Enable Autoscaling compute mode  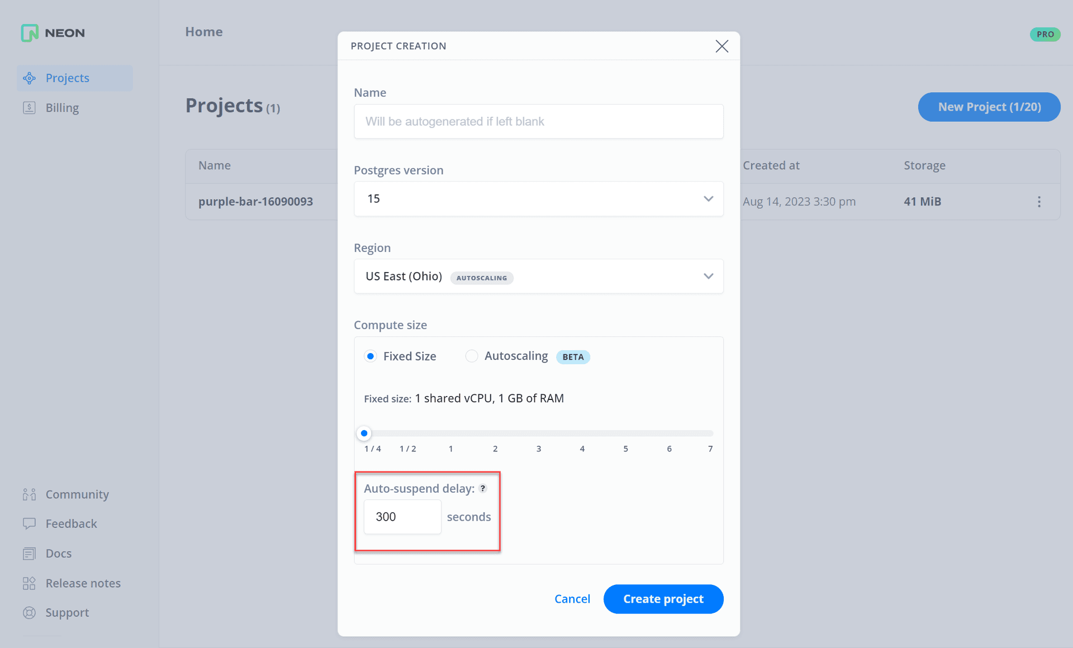point(472,356)
